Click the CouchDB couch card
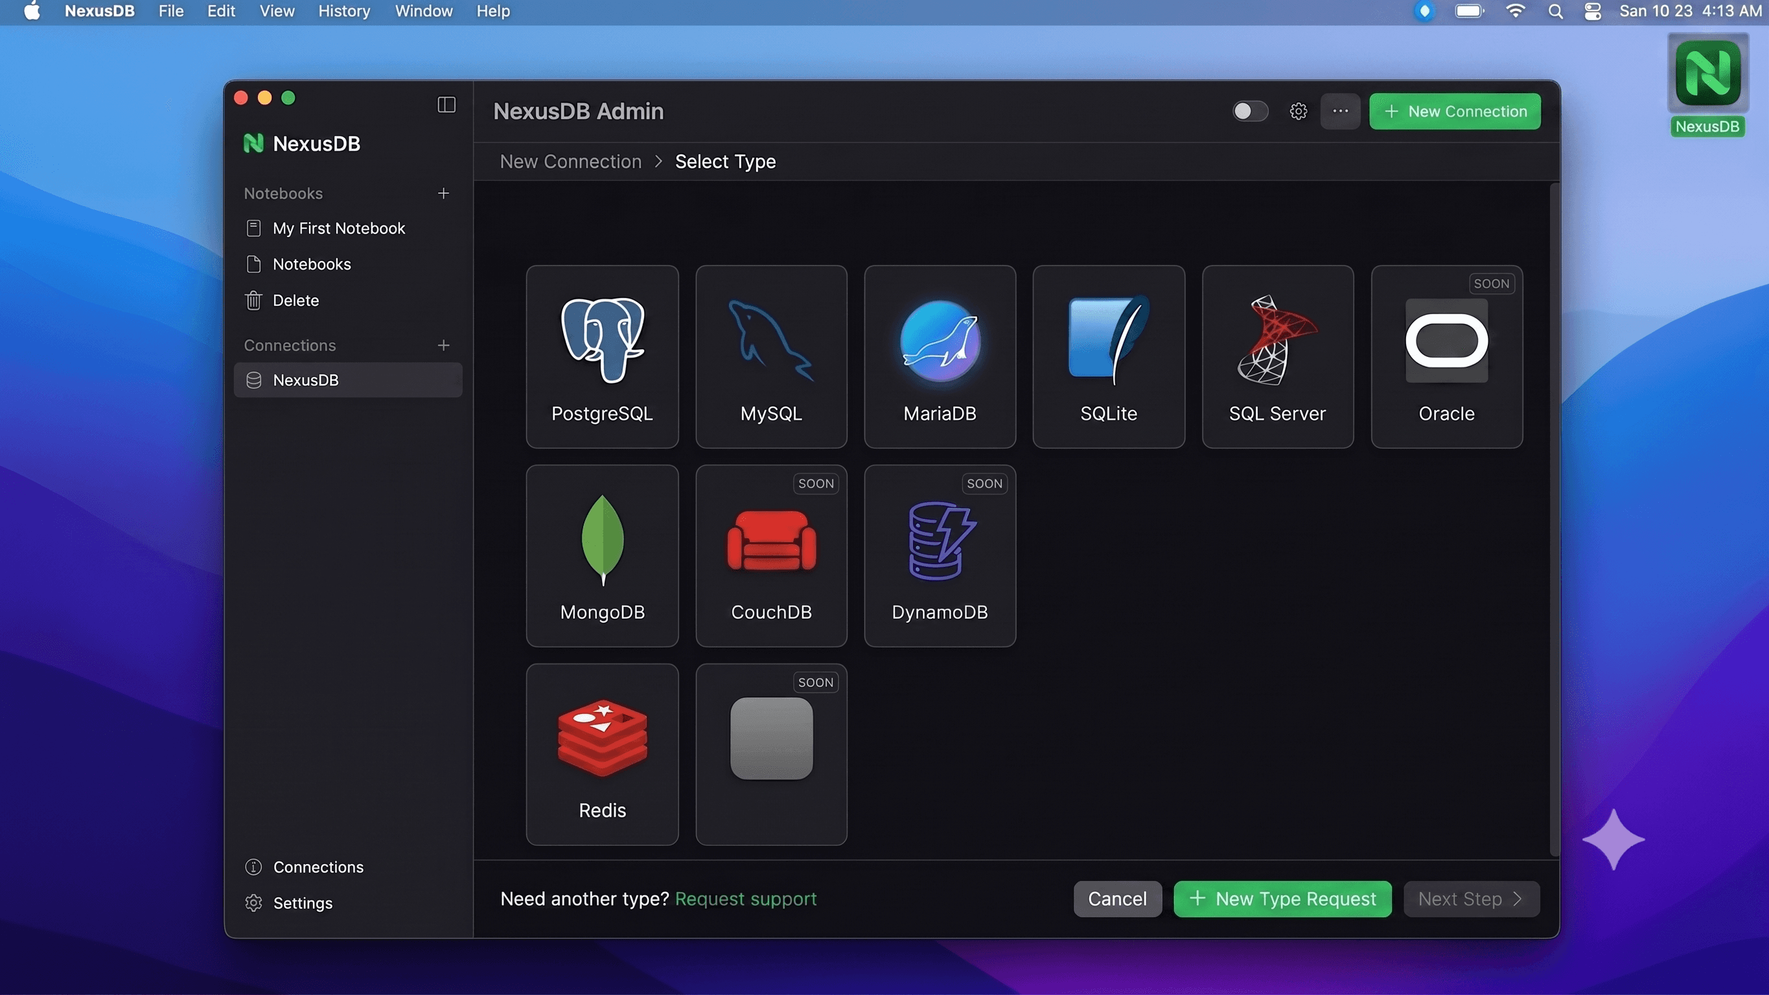This screenshot has width=1769, height=995. [x=770, y=556]
